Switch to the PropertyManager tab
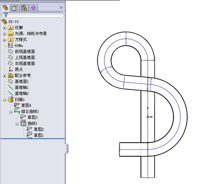 pos(15,8)
